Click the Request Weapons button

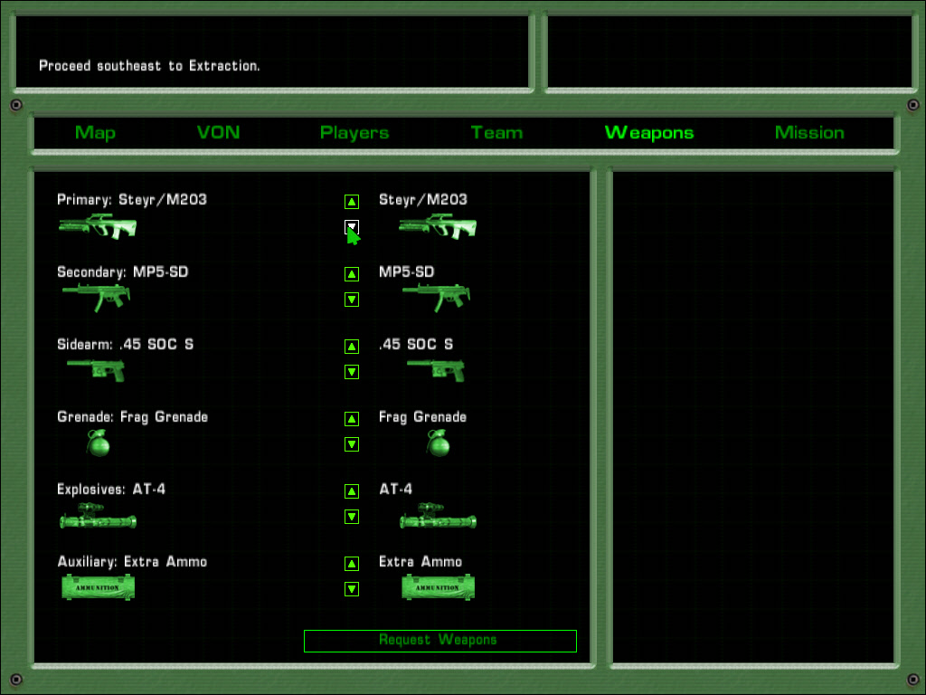click(x=440, y=641)
